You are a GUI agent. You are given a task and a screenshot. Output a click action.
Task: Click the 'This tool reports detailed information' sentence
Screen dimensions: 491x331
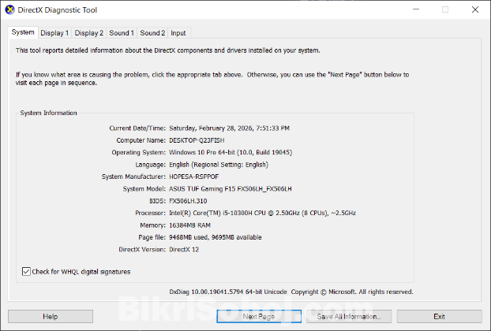pos(168,50)
